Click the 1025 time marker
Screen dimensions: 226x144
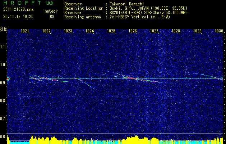coord(111,31)
